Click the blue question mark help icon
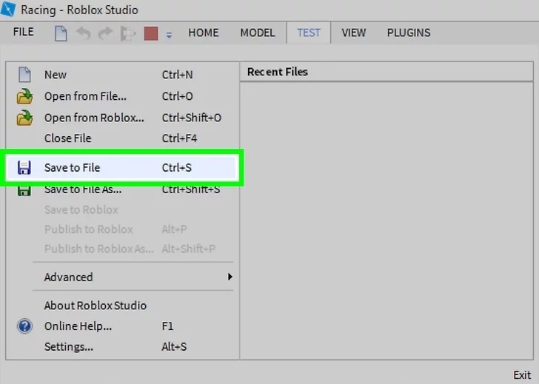This screenshot has width=539, height=384. pyautogui.click(x=24, y=326)
